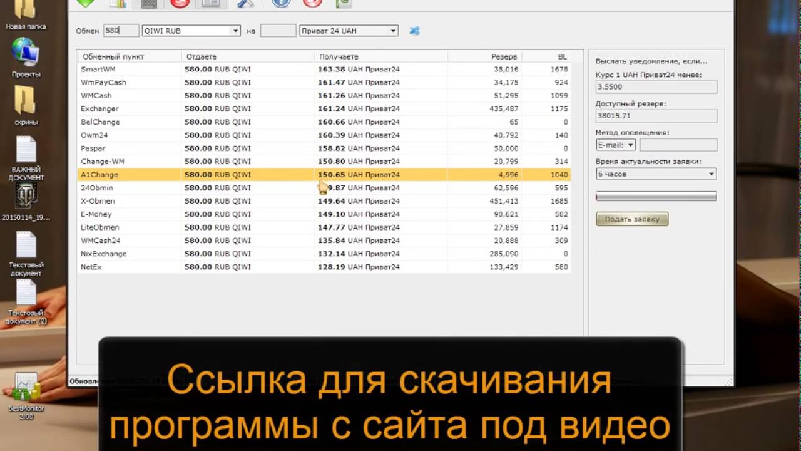The image size is (801, 451).
Task: Click the progress bar above Подать заявку
Action: point(656,197)
